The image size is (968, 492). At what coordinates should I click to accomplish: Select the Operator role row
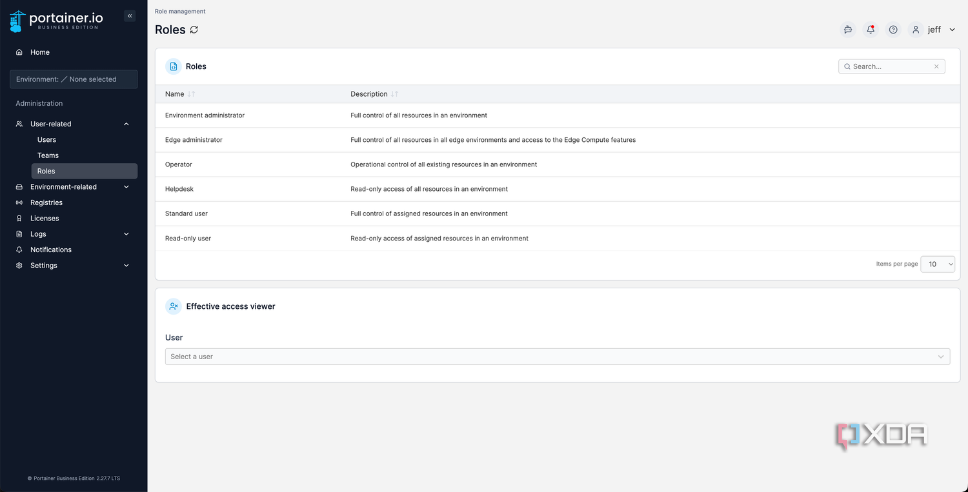pos(558,164)
